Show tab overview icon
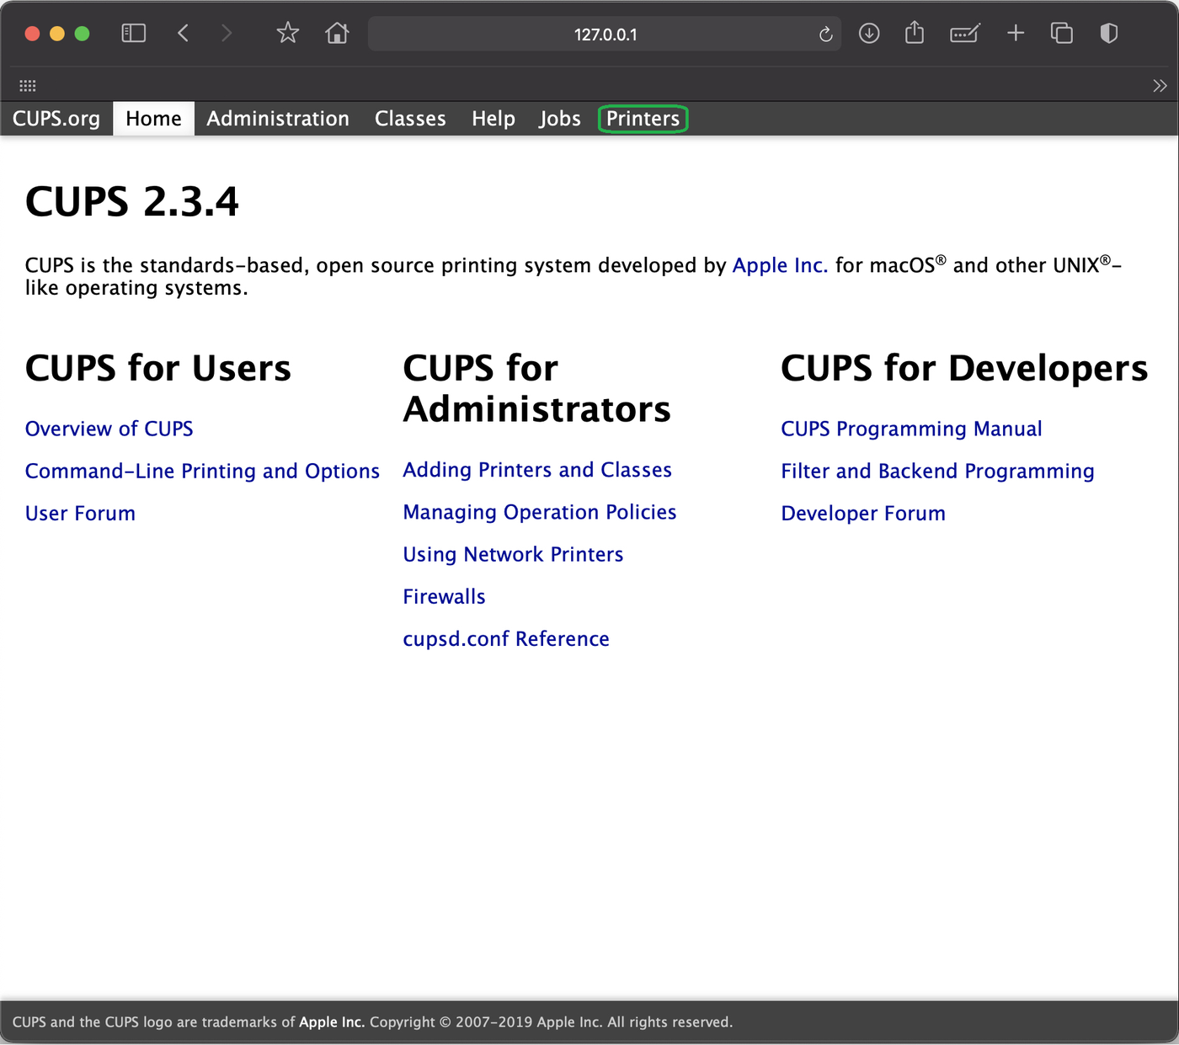 coord(1062,34)
